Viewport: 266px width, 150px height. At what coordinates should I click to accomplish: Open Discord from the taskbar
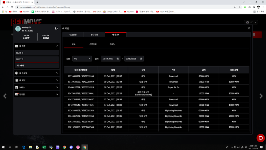pos(71,147)
